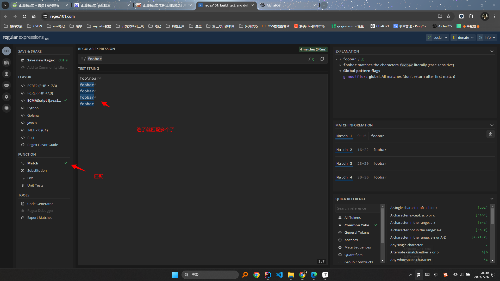
Task: Open the live help chat icon
Action: click(x=7, y=108)
